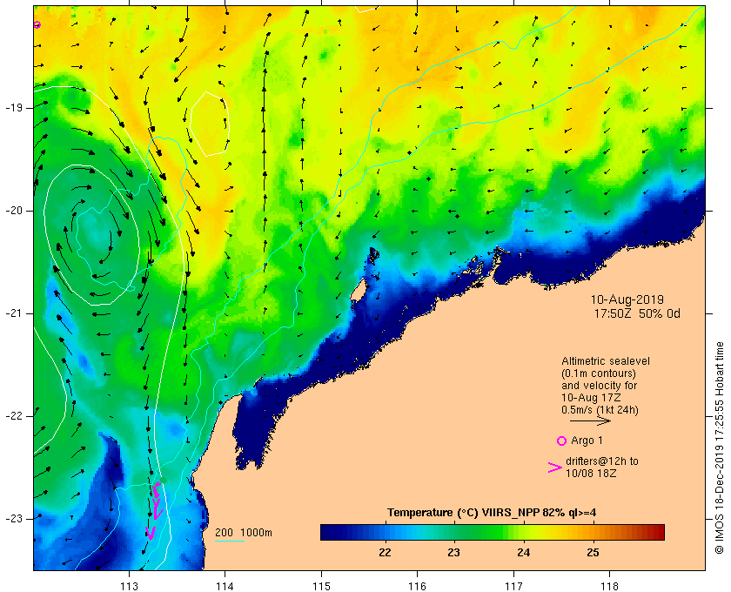Click the longitude label 115
Image resolution: width=731 pixels, height=592 pixels.
point(321,586)
